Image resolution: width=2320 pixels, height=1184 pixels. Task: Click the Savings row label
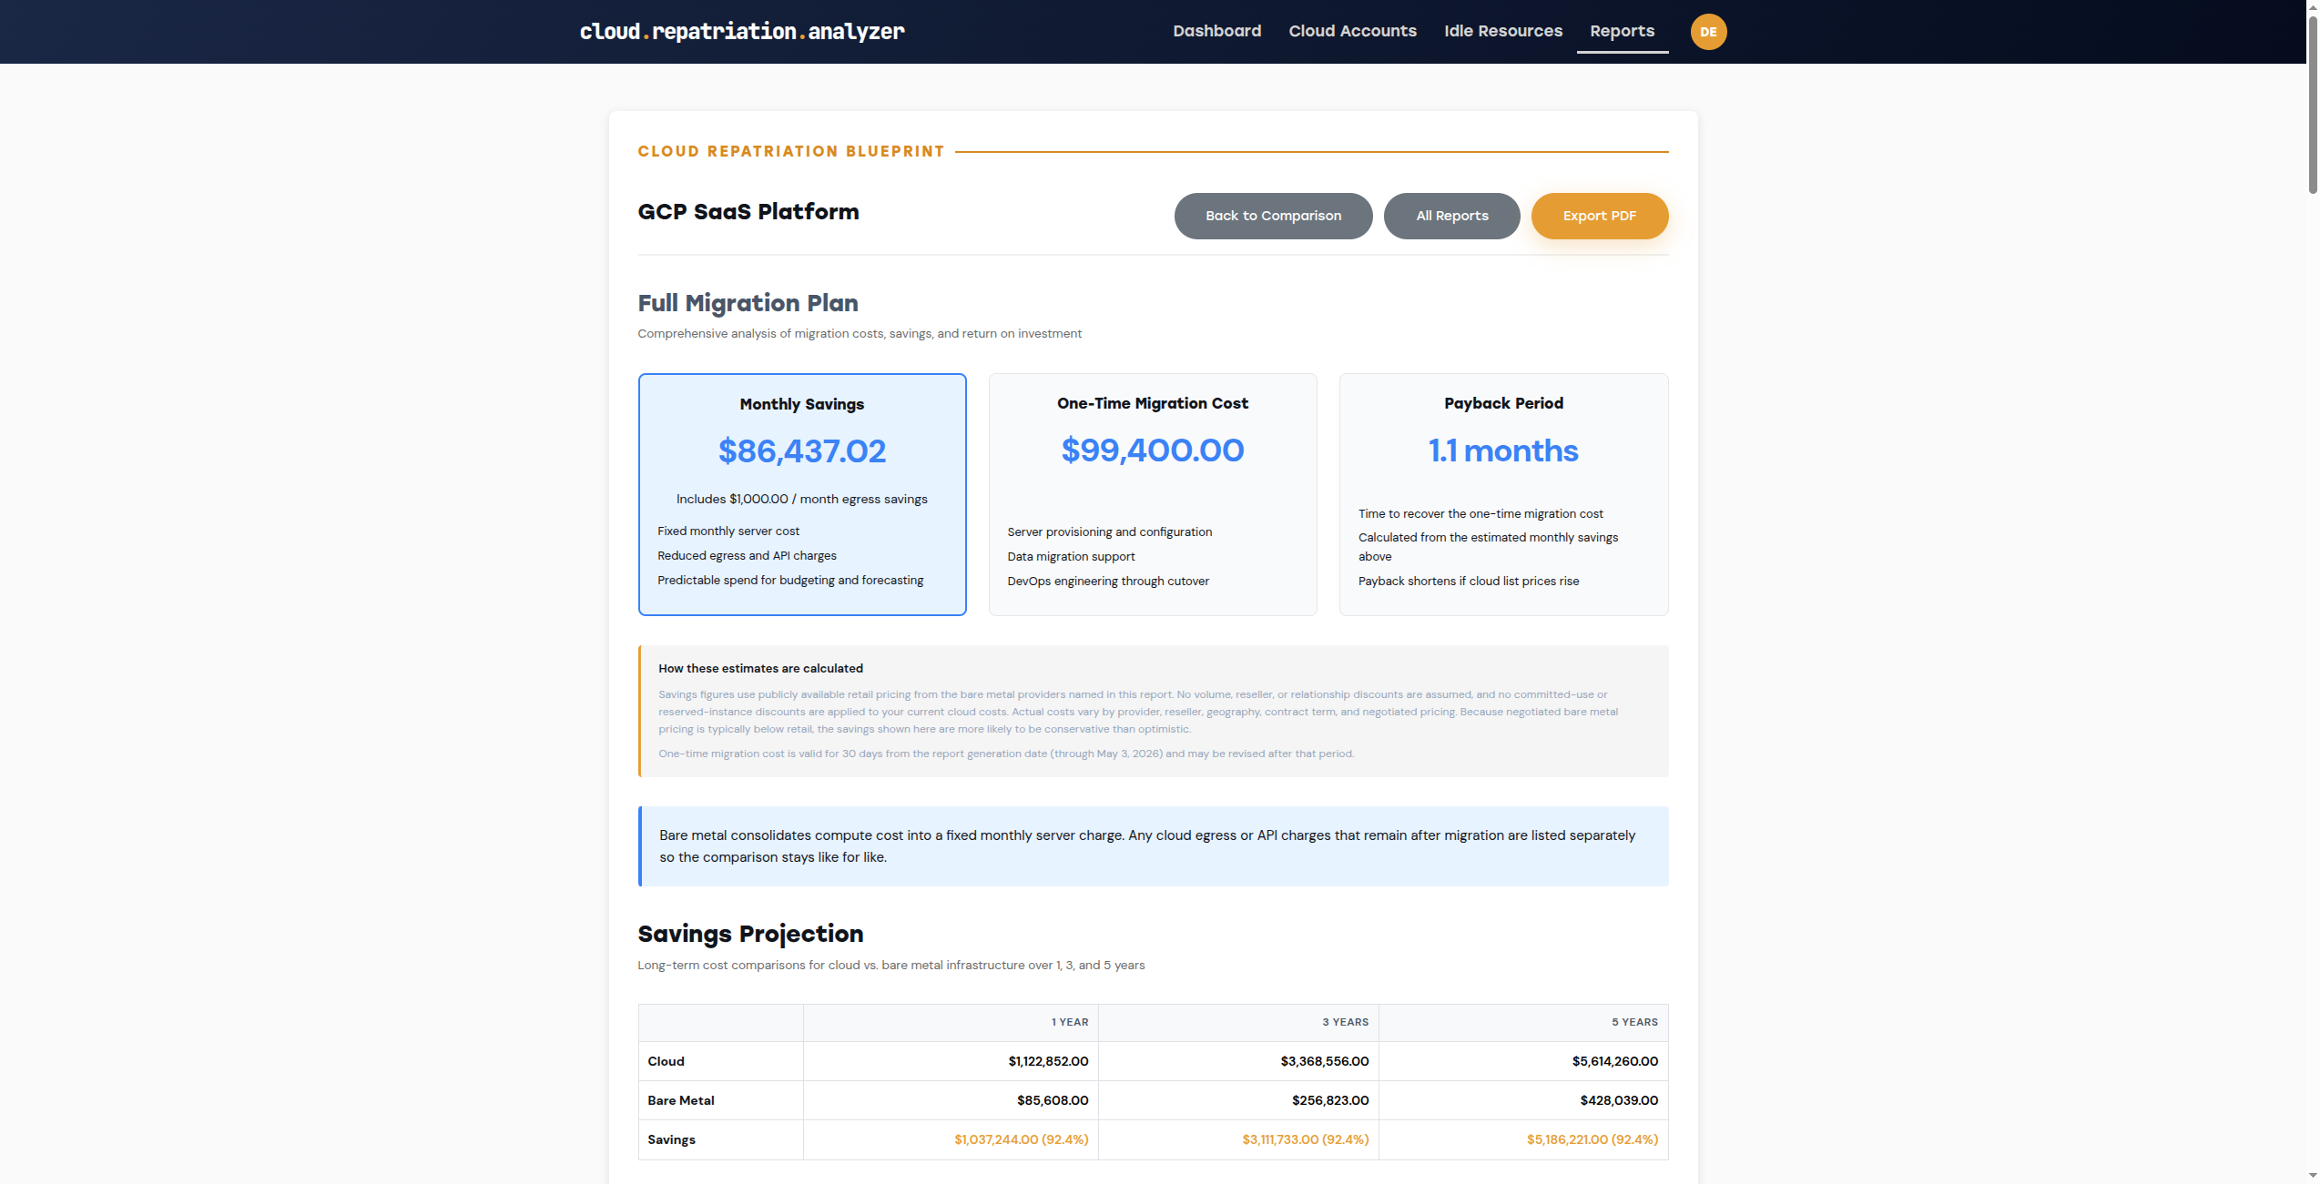pyautogui.click(x=671, y=1139)
